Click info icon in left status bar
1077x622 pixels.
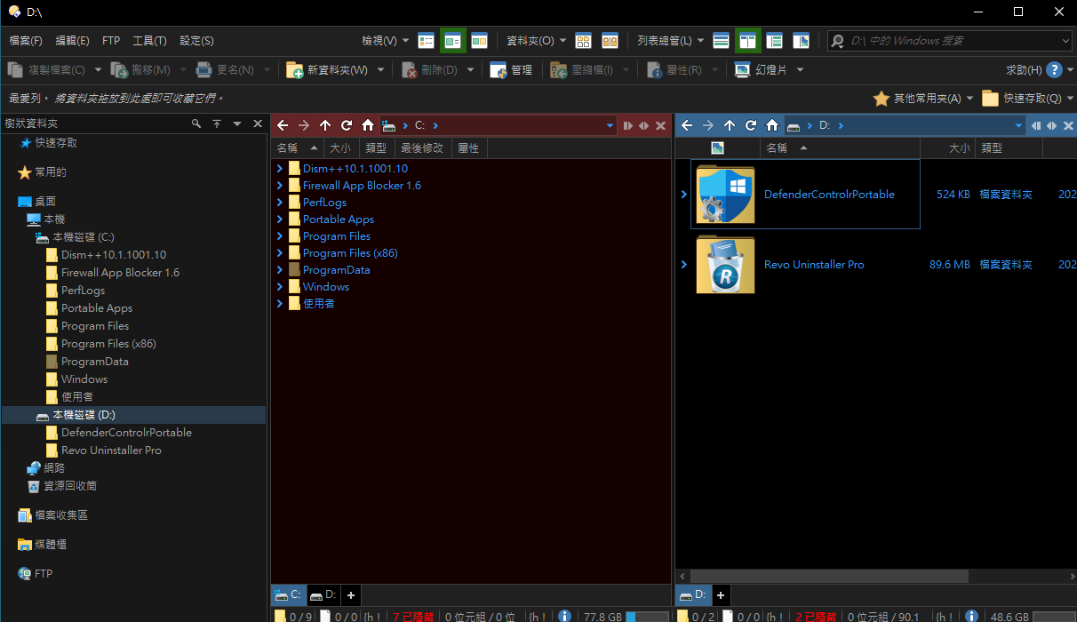pos(563,616)
